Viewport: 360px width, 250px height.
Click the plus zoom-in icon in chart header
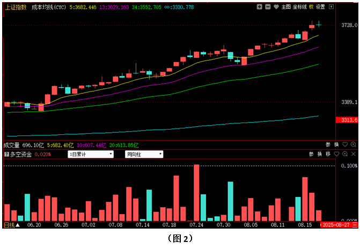(x=260, y=7)
